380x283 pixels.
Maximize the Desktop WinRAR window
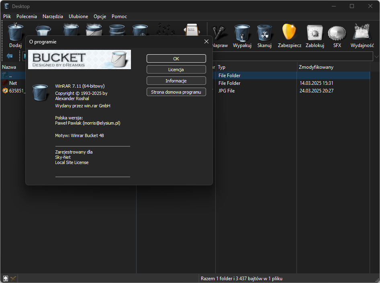pyautogui.click(x=352, y=6)
